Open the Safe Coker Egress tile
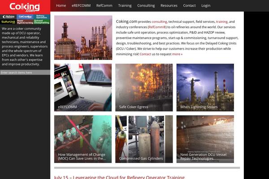 point(144,88)
